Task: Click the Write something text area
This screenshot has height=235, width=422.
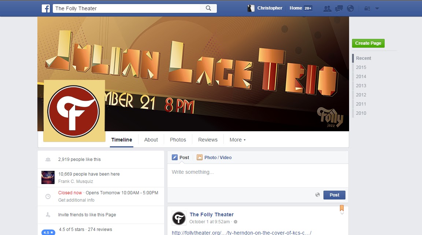Action: pyautogui.click(x=258, y=176)
